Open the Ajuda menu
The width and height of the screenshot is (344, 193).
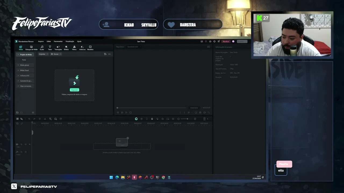[79, 41]
